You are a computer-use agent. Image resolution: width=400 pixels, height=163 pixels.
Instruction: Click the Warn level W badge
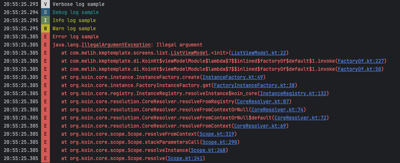[45, 29]
